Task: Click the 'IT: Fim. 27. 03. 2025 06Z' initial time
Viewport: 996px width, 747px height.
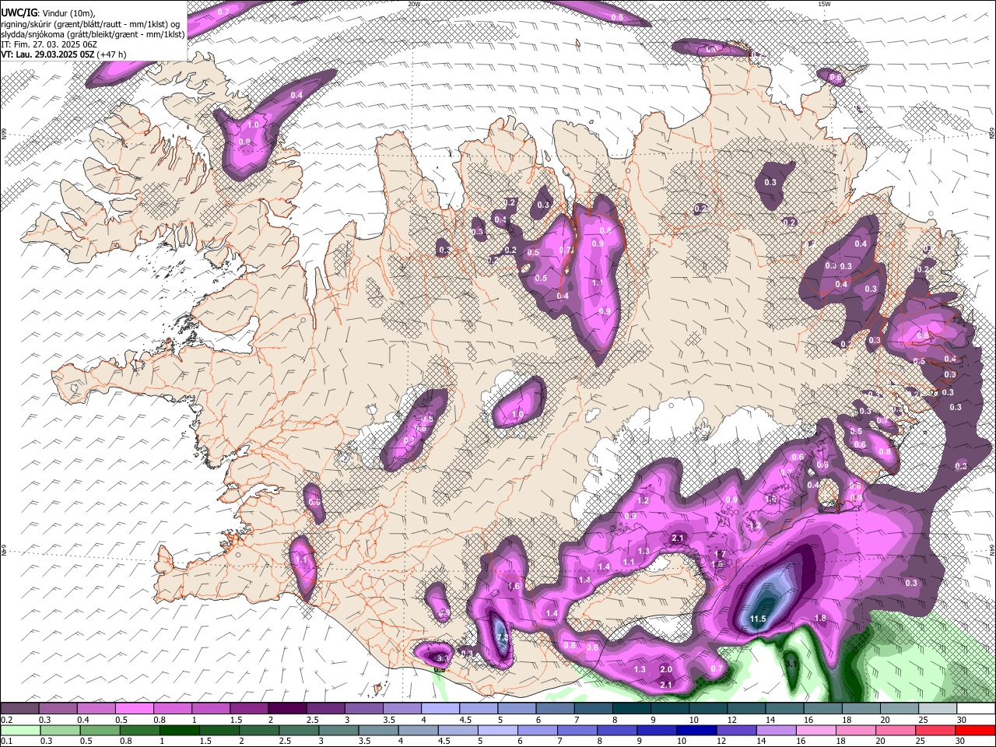Action: (x=49, y=44)
